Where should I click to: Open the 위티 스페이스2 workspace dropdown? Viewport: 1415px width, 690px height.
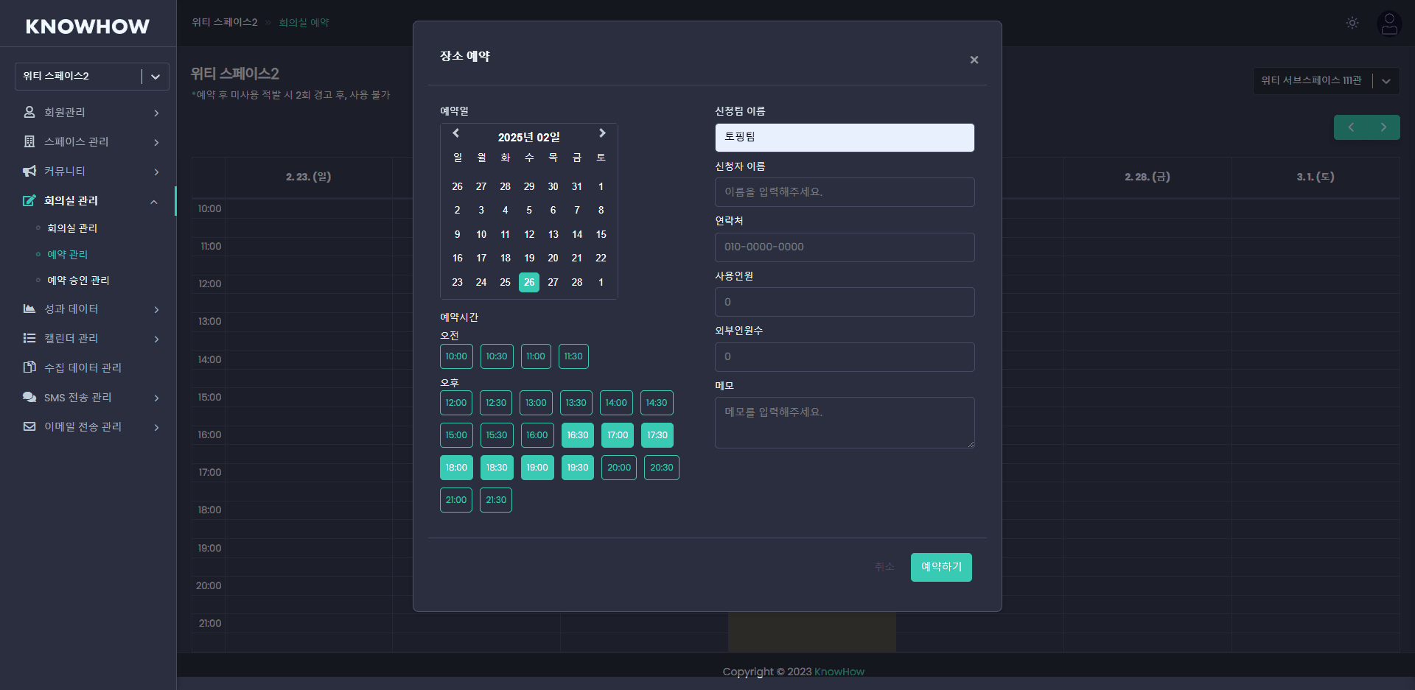[91, 76]
